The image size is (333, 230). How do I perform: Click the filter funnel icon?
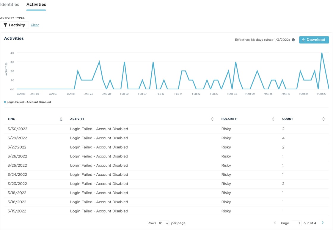pos(5,25)
